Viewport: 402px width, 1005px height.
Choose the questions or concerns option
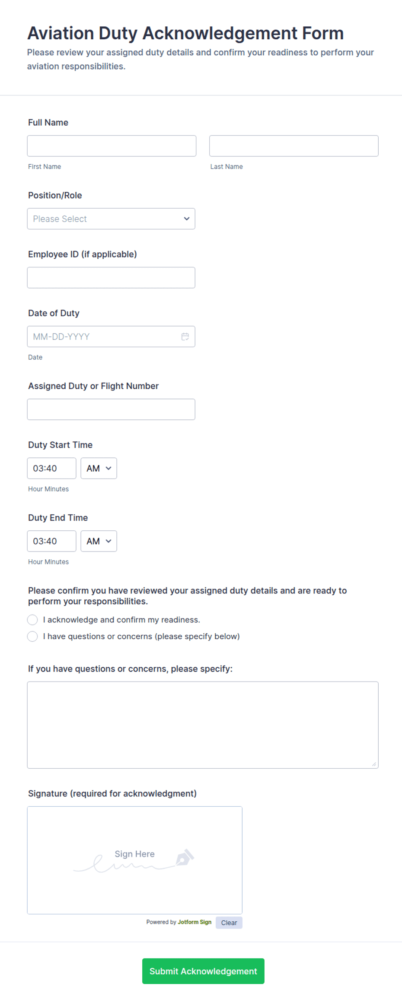click(32, 636)
